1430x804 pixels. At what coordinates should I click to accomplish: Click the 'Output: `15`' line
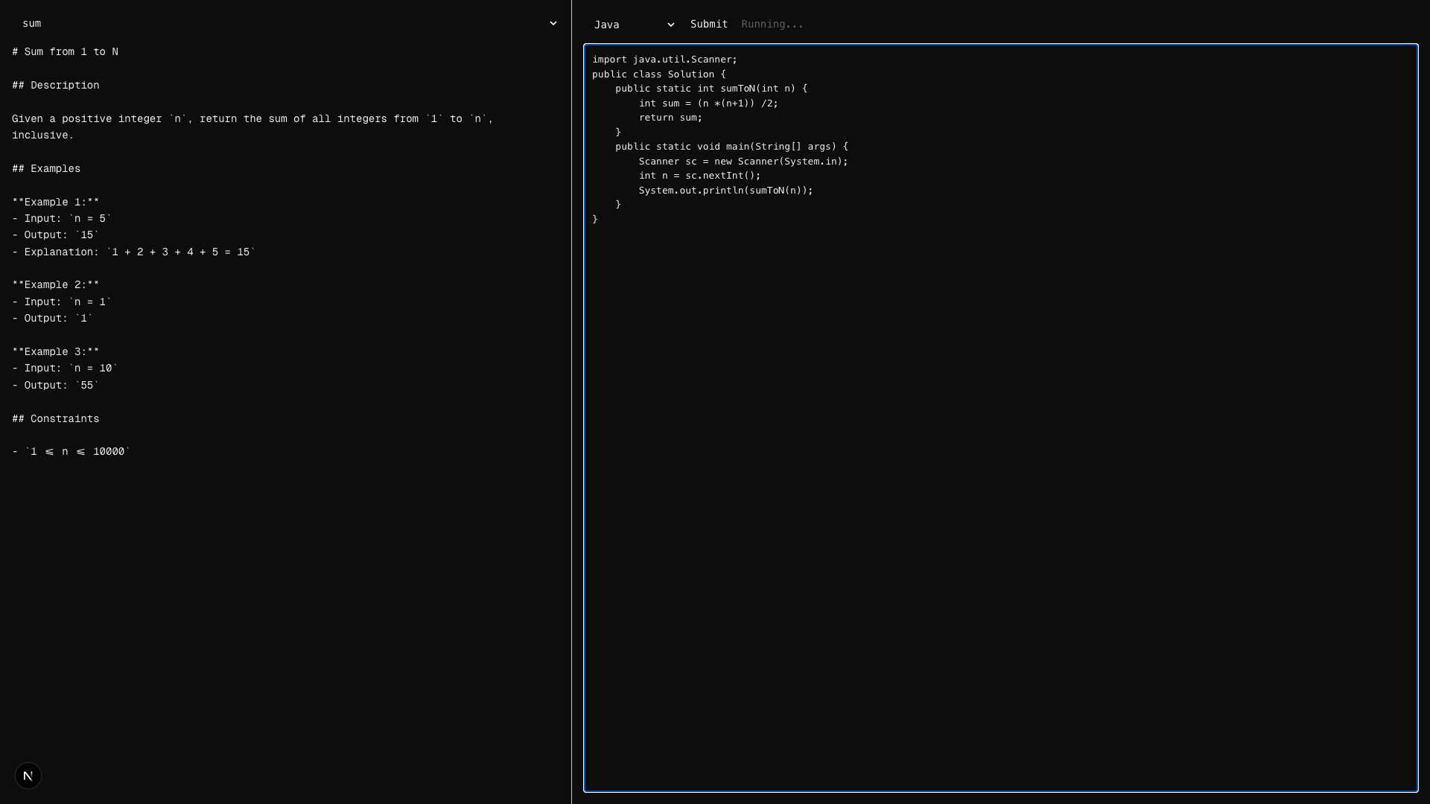(56, 235)
